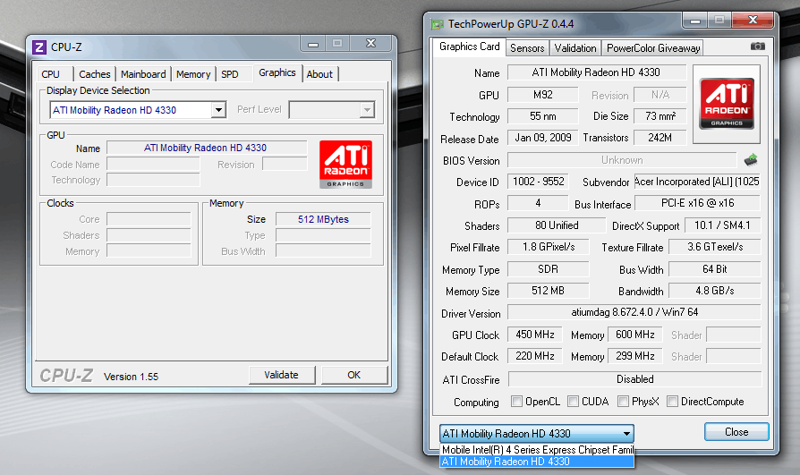Toggle the DirectCompute checkbox
Image resolution: width=800 pixels, height=475 pixels.
tap(672, 402)
